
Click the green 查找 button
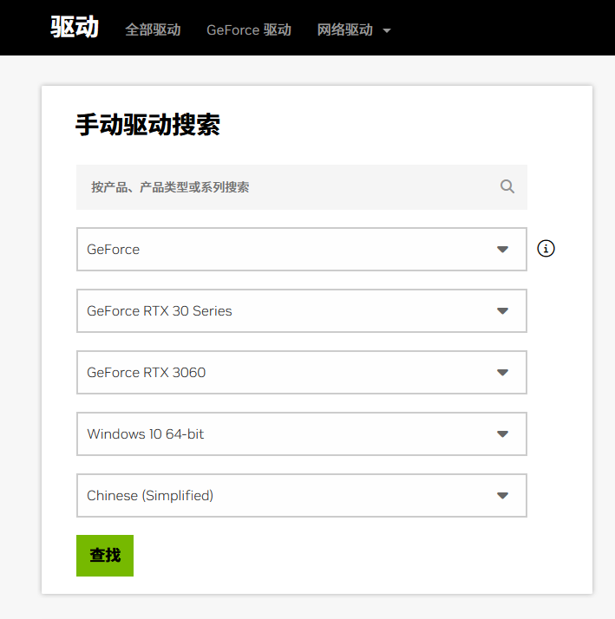(105, 556)
